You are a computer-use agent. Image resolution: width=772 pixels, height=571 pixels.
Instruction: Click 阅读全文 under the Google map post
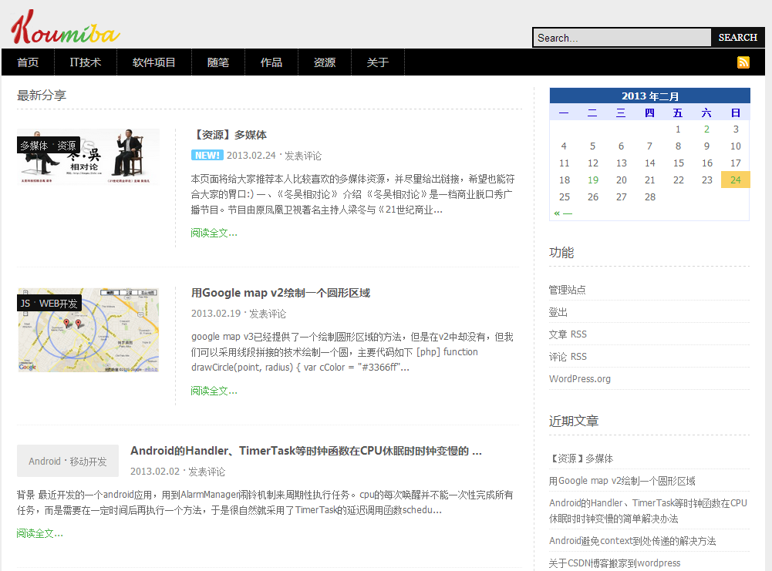coord(214,391)
